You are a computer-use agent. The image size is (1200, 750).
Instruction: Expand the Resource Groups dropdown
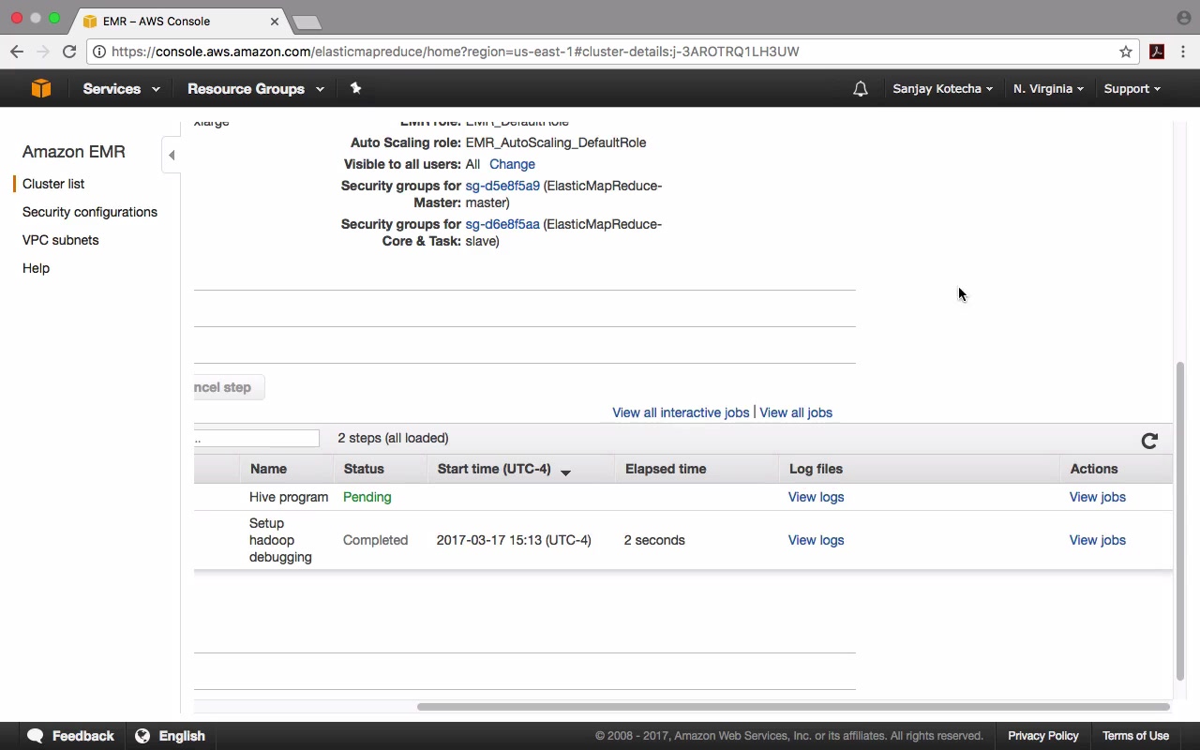pyautogui.click(x=256, y=89)
